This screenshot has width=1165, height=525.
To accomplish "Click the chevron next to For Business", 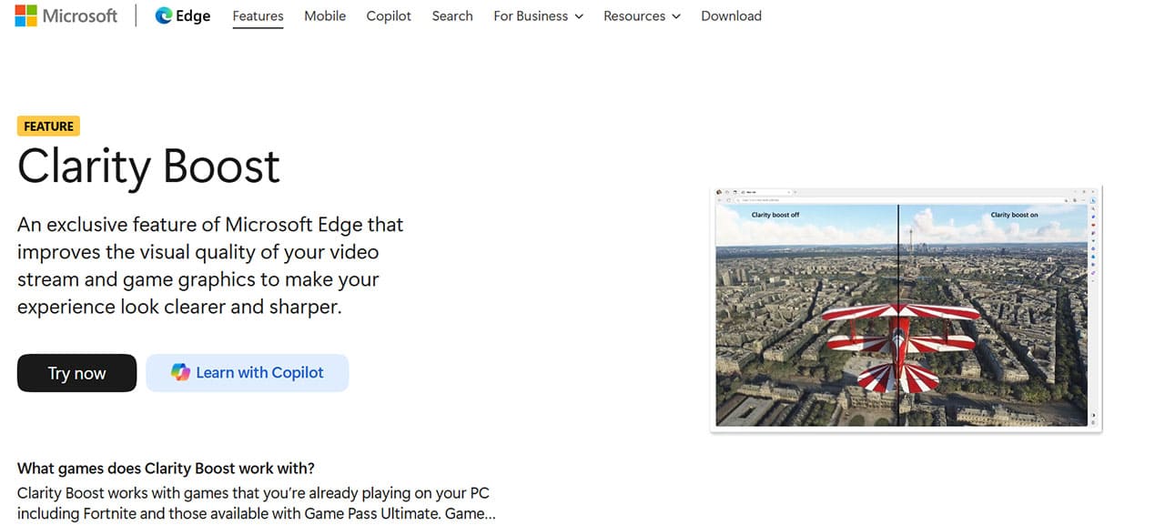I will click(579, 16).
